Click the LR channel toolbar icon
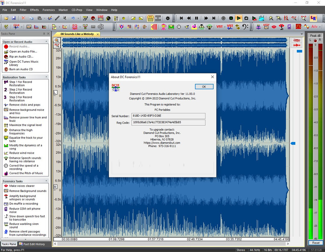 [313, 18]
